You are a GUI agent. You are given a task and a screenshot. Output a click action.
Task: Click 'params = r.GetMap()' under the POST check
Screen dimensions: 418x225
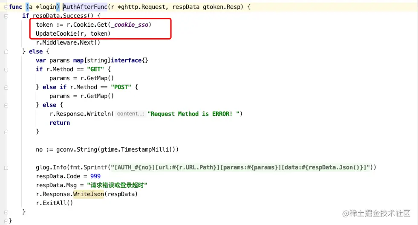(81, 96)
